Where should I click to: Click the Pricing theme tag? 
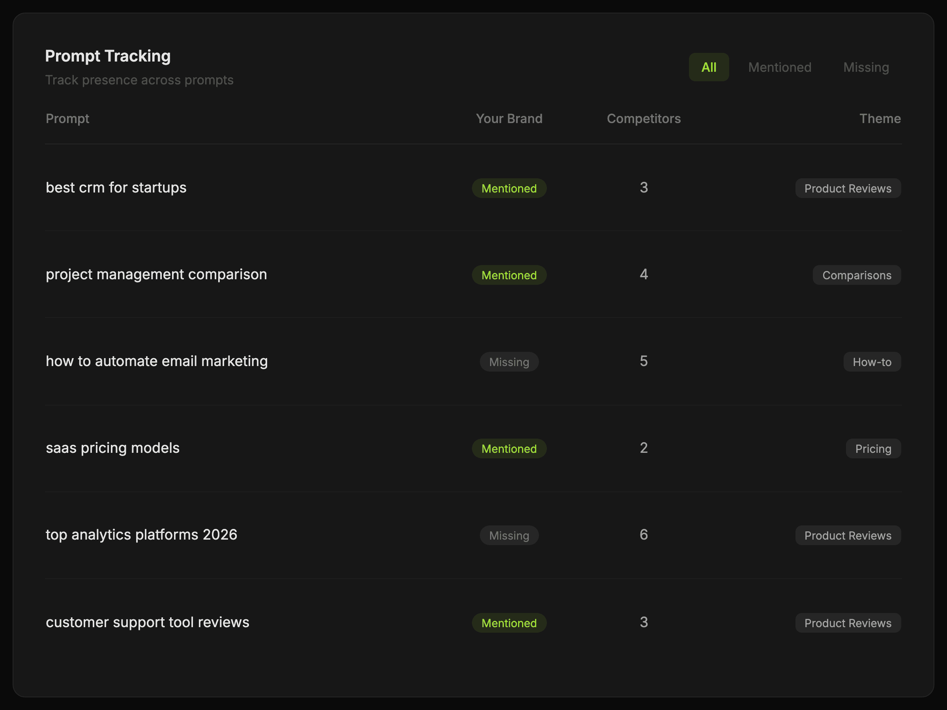click(x=872, y=448)
